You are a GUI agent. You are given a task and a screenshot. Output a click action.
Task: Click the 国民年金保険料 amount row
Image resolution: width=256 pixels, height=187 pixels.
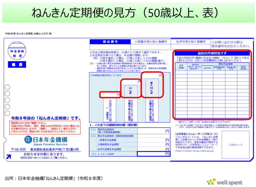(x=153, y=131)
